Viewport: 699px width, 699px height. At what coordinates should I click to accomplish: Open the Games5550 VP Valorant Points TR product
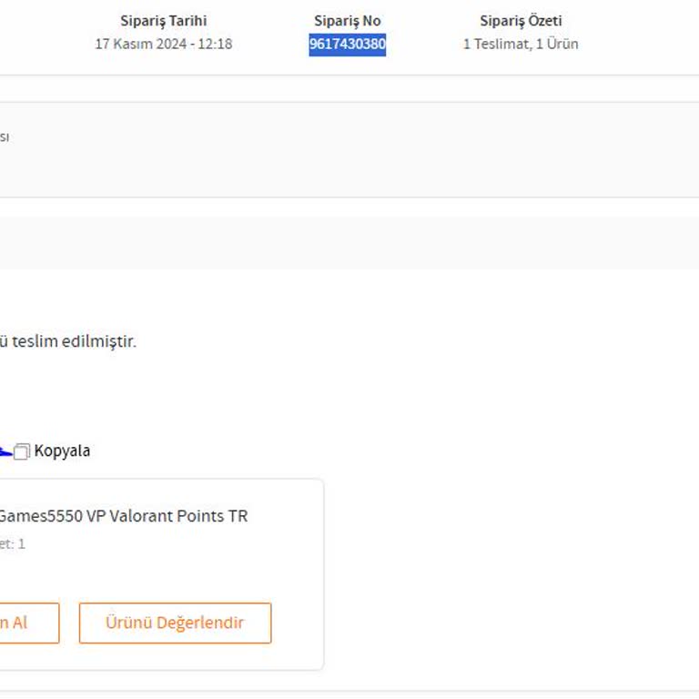[122, 516]
